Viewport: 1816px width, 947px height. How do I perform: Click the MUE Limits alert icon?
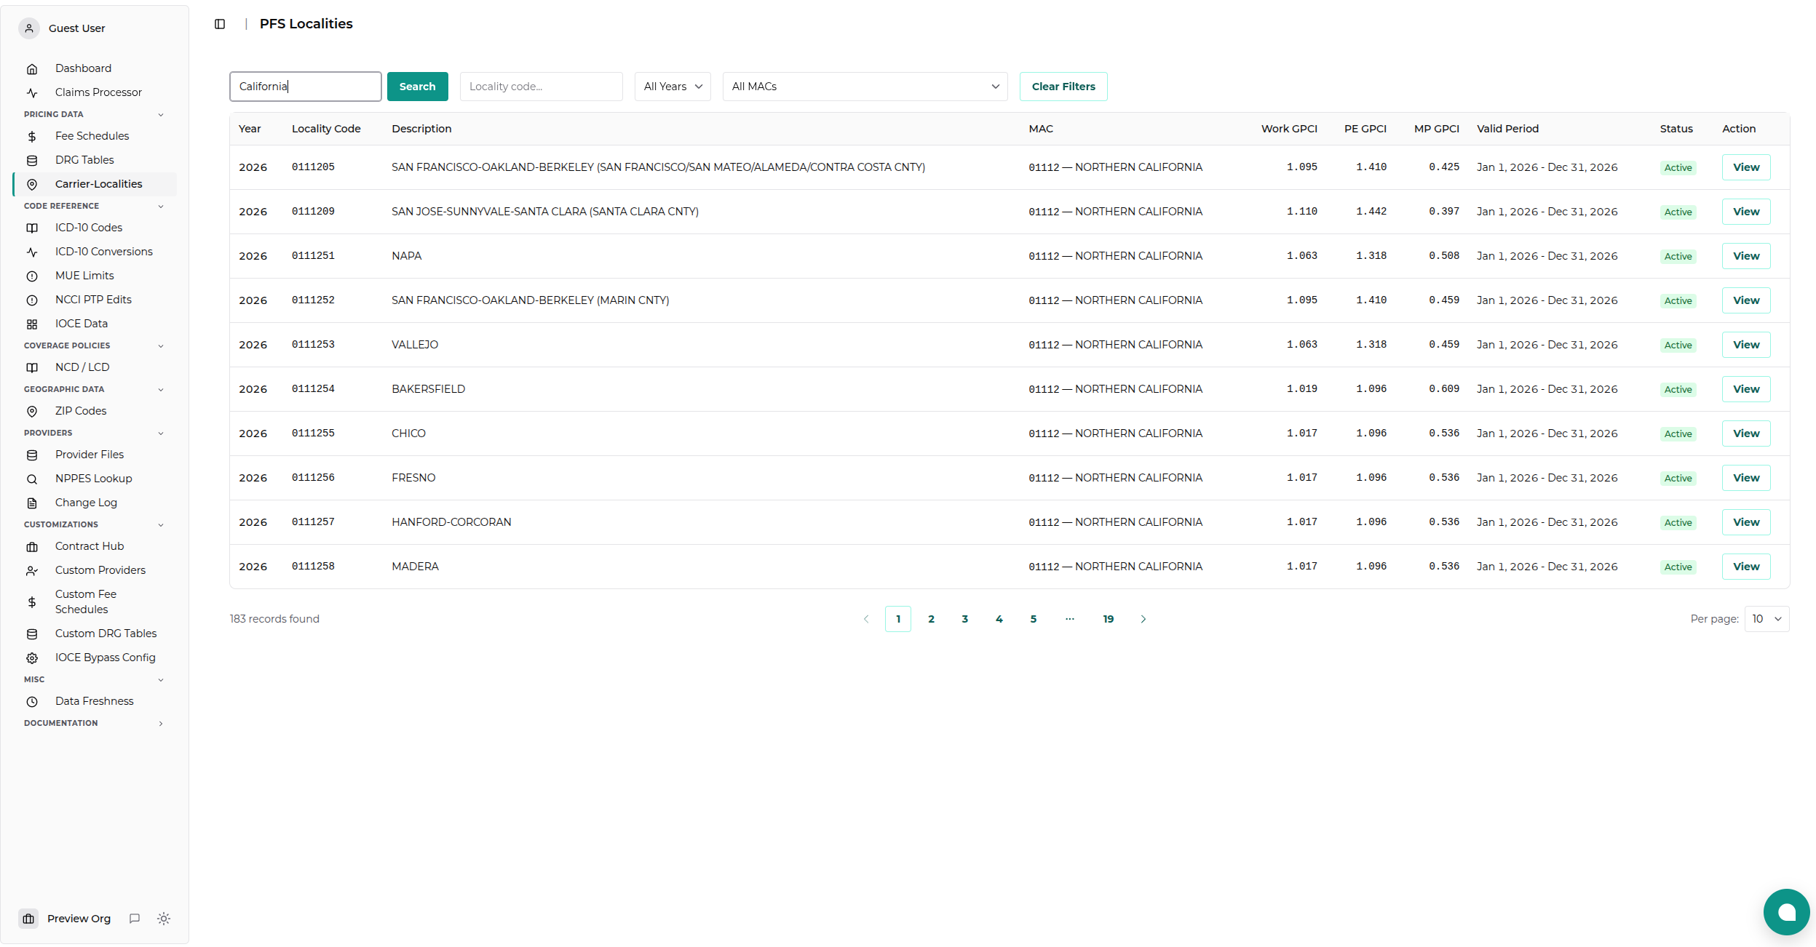(32, 276)
